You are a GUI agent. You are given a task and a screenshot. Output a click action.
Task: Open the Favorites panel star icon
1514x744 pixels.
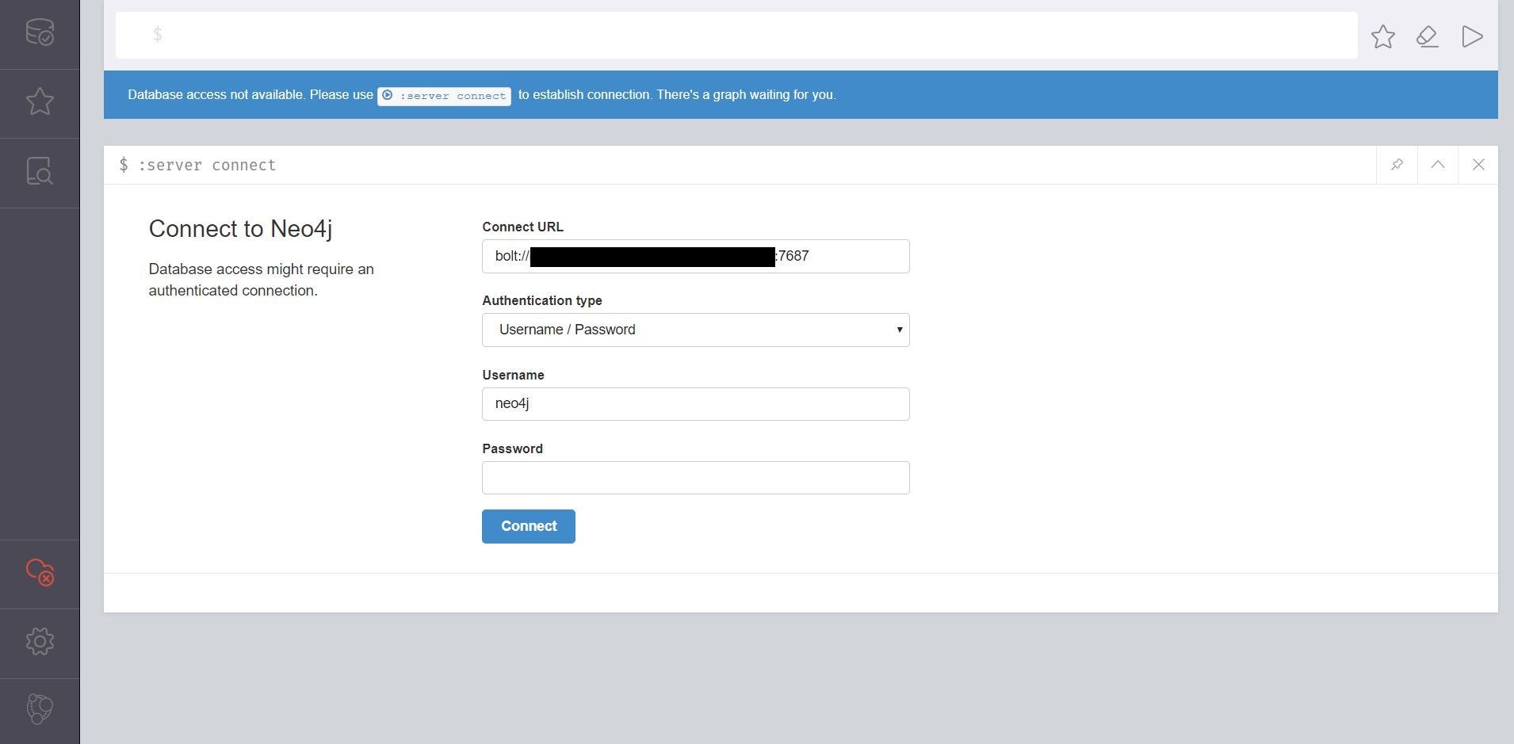(39, 101)
